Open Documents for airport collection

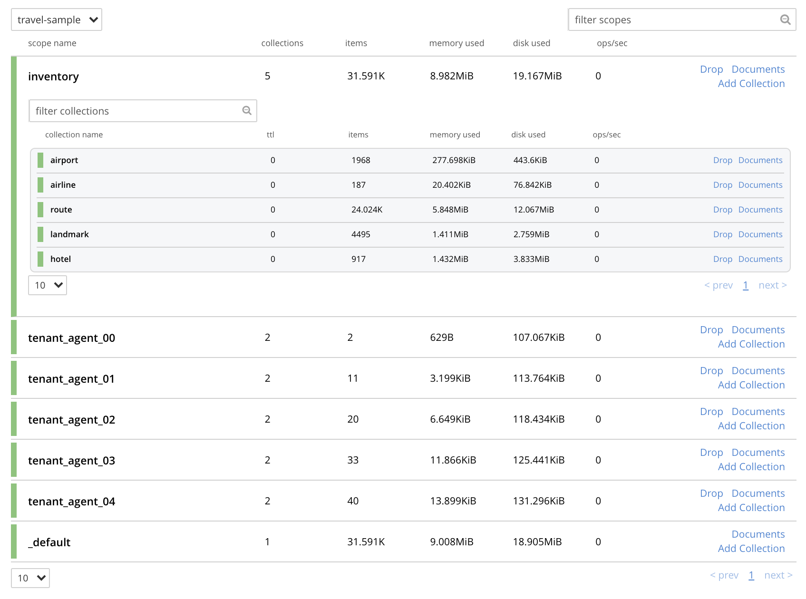760,160
